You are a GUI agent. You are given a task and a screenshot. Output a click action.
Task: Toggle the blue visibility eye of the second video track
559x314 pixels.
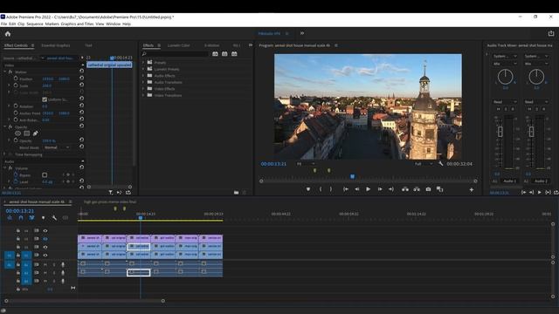[x=45, y=239]
